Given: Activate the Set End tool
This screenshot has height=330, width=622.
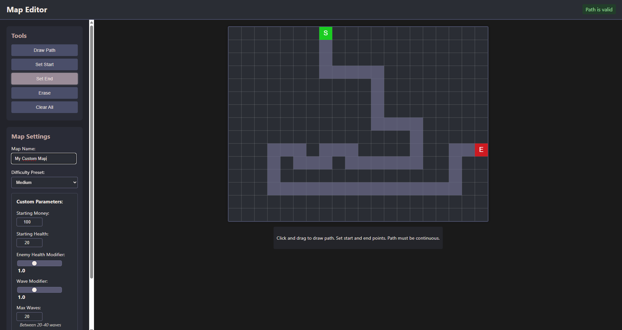Looking at the screenshot, I should [x=44, y=79].
